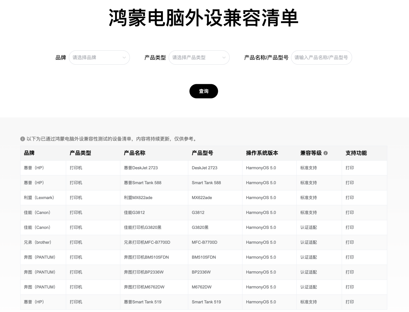
Task: Click model cell Smart Tank 519
Action: (206, 302)
